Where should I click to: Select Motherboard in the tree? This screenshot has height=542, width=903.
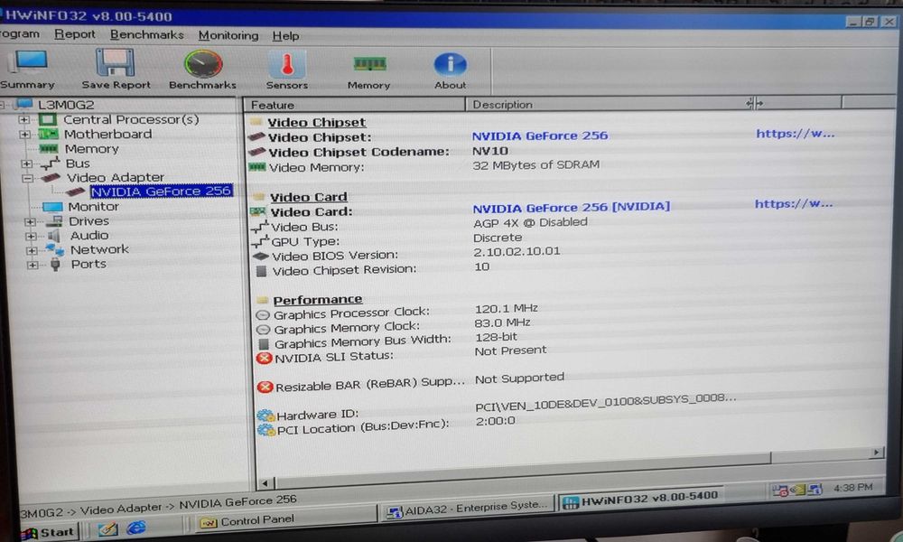(x=107, y=134)
